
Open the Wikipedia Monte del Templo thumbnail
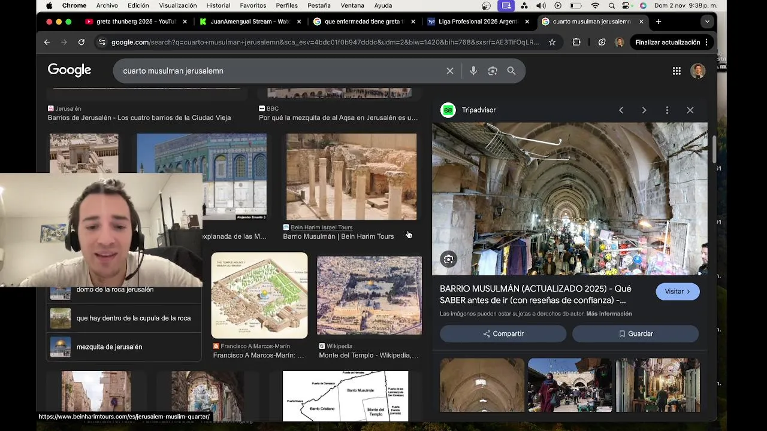[369, 295]
